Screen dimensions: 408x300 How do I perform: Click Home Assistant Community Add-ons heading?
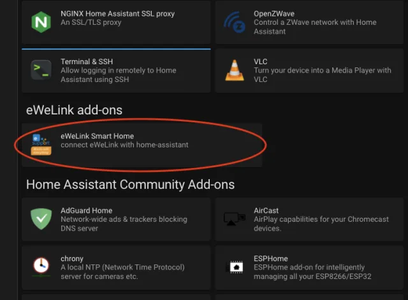pos(130,184)
